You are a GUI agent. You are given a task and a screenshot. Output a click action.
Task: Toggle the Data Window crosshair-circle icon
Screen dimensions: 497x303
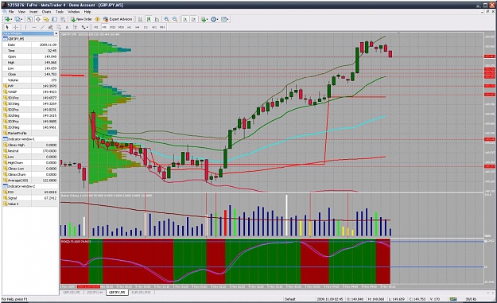[x=37, y=19]
